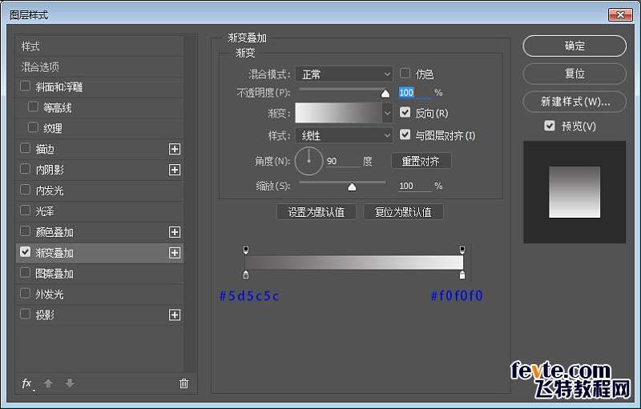Enable the 内发光 checkbox
Image resolution: width=641 pixels, height=409 pixels.
click(26, 190)
